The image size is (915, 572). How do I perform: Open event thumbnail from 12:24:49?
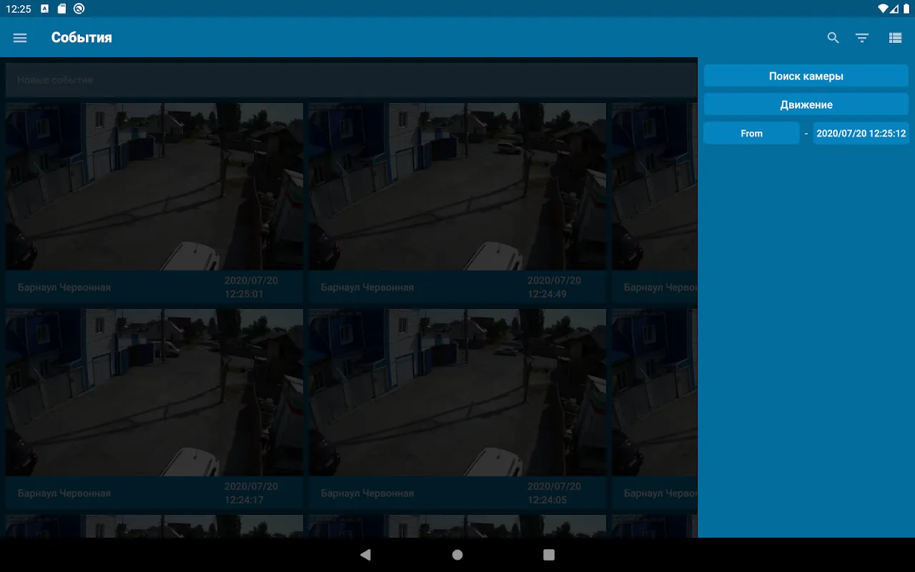point(457,186)
